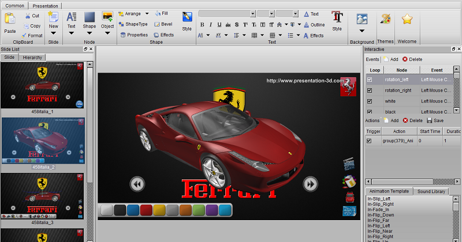This screenshot has height=242, width=462.
Task: Click the shape Style pen icon
Action: [187, 17]
